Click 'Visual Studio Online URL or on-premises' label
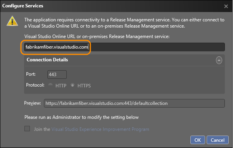 click(x=97, y=37)
